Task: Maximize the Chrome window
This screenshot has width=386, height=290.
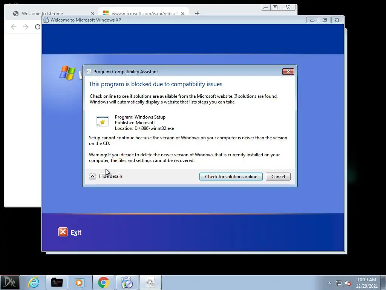Action: pyautogui.click(x=275, y=8)
